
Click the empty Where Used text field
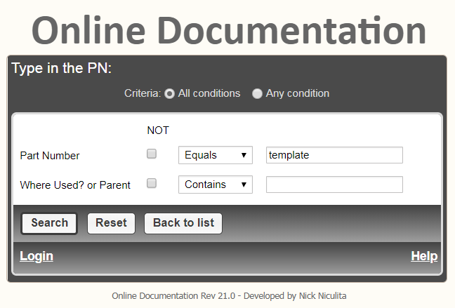[334, 185]
